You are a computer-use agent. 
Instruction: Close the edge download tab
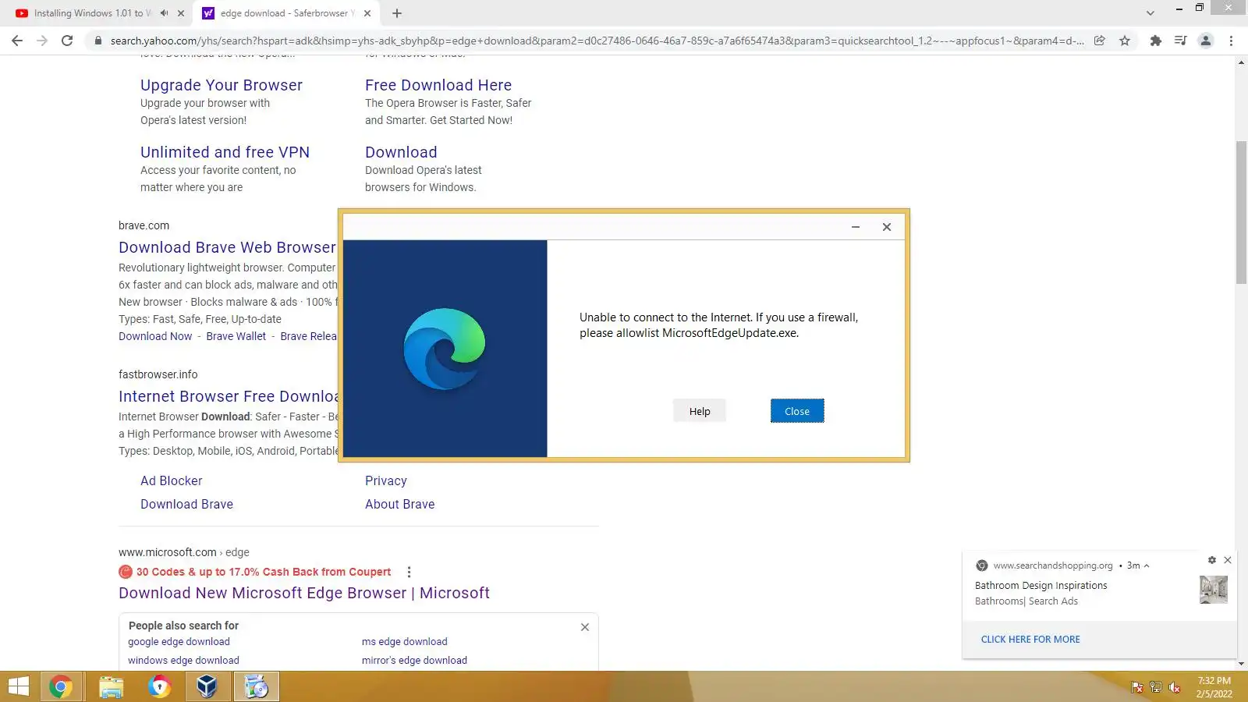(367, 13)
